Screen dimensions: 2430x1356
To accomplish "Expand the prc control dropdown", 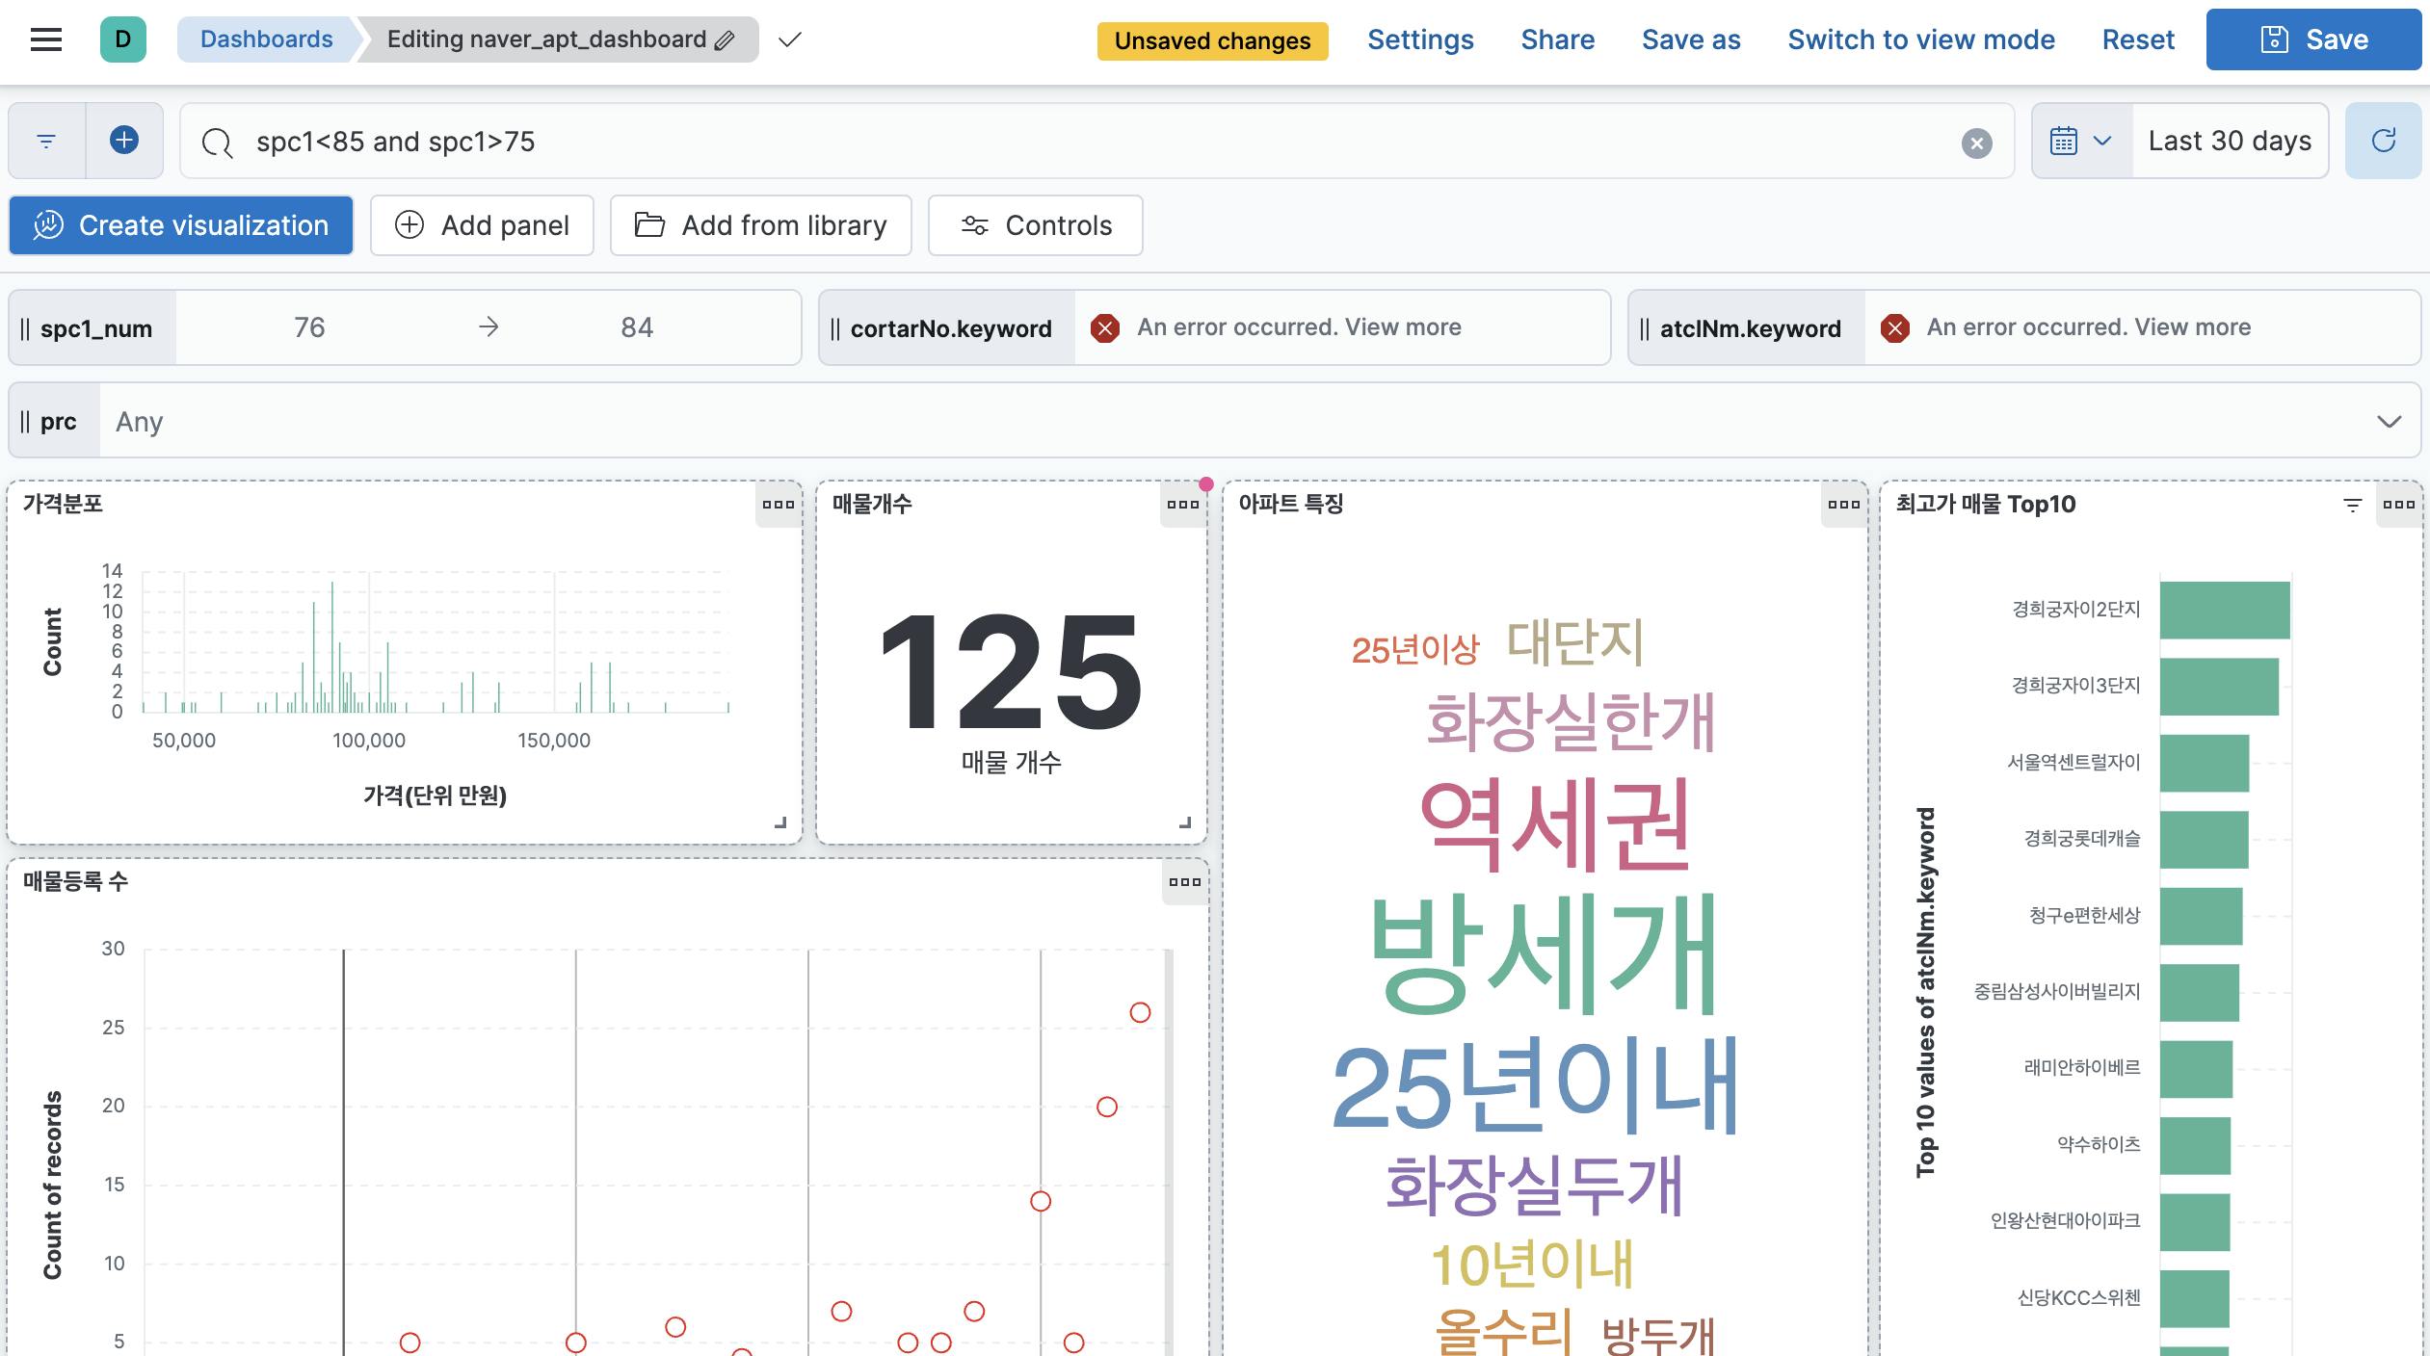I will [2388, 421].
